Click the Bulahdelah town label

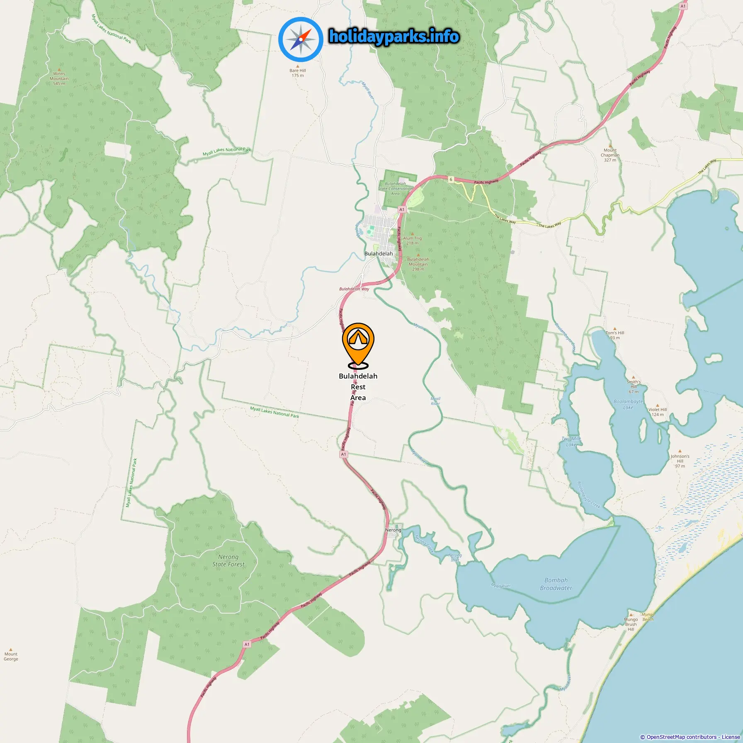click(x=378, y=253)
